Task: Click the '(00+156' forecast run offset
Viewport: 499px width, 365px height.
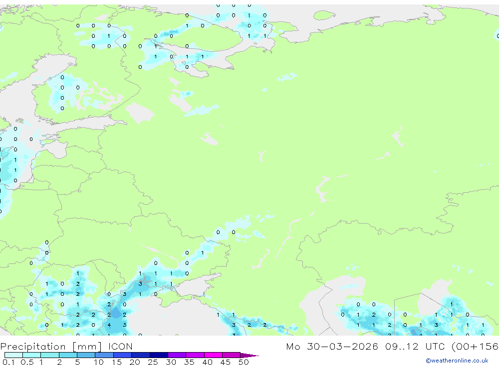Action: coord(475,347)
